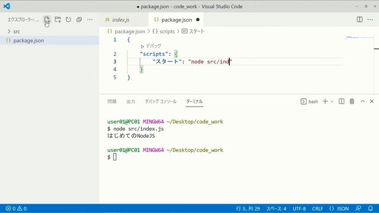Click the terminal prompt cursor
379x213 pixels.
pos(115,157)
